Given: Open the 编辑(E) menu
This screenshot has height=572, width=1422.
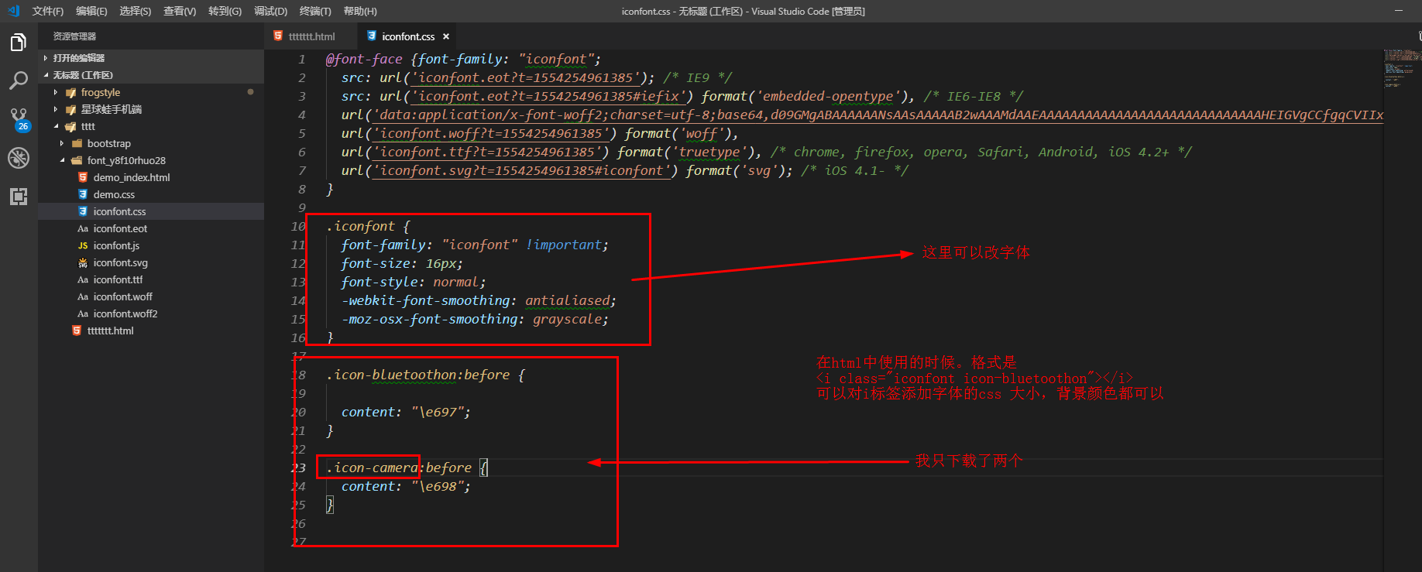Looking at the screenshot, I should tap(91, 11).
